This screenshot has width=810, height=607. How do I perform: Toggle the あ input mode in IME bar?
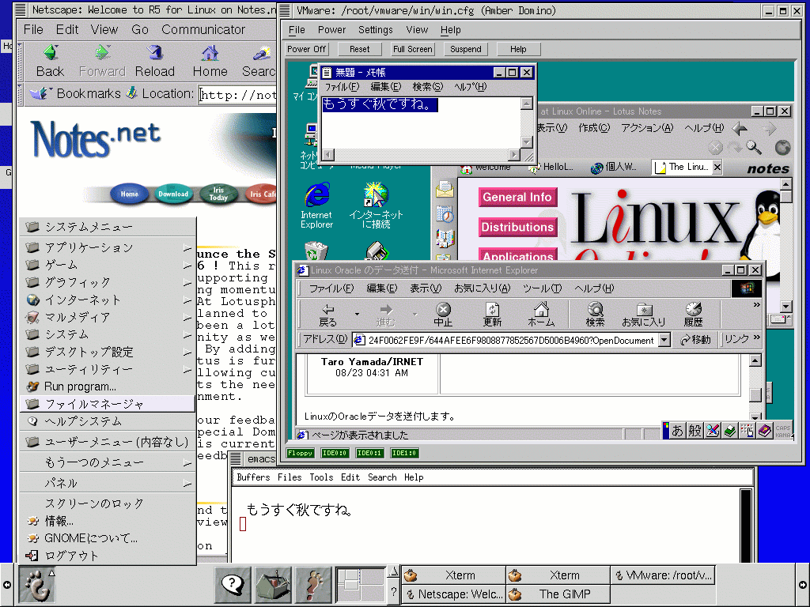(x=677, y=431)
